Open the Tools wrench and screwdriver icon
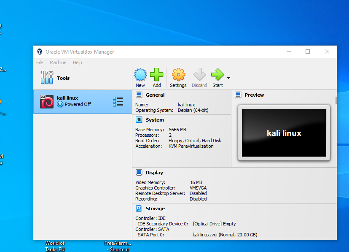This screenshot has width=349, height=252. [x=47, y=78]
